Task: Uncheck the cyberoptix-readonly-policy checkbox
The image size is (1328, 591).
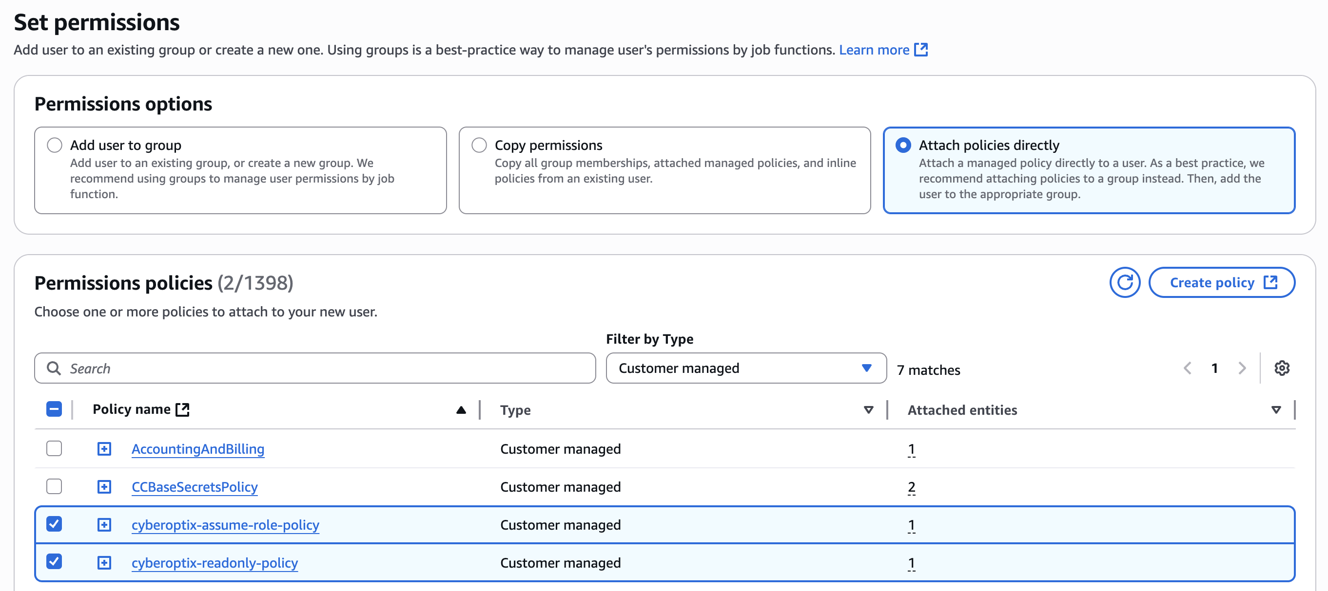Action: point(54,562)
